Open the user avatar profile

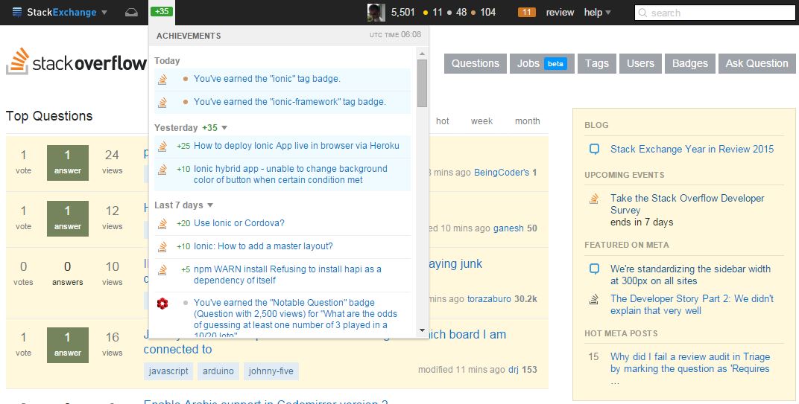[376, 12]
